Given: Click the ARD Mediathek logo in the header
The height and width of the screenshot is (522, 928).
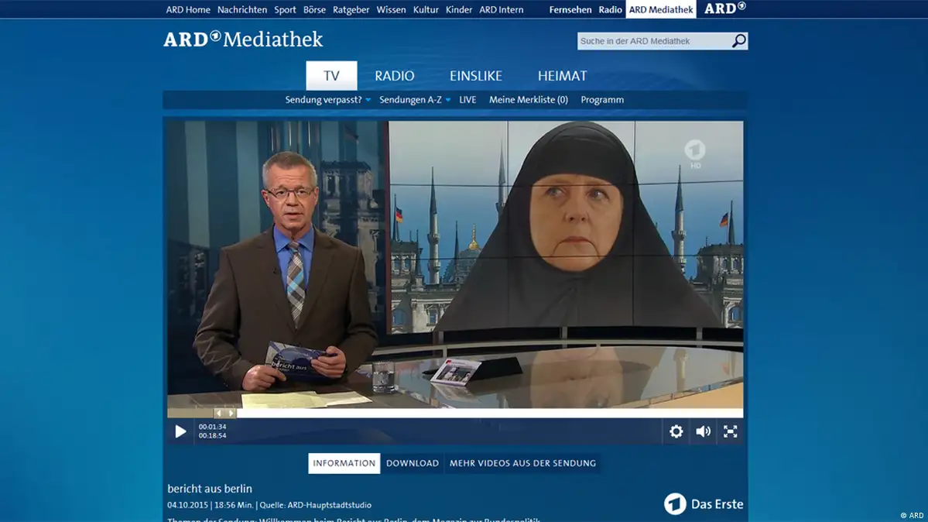Looking at the screenshot, I should click(x=242, y=39).
